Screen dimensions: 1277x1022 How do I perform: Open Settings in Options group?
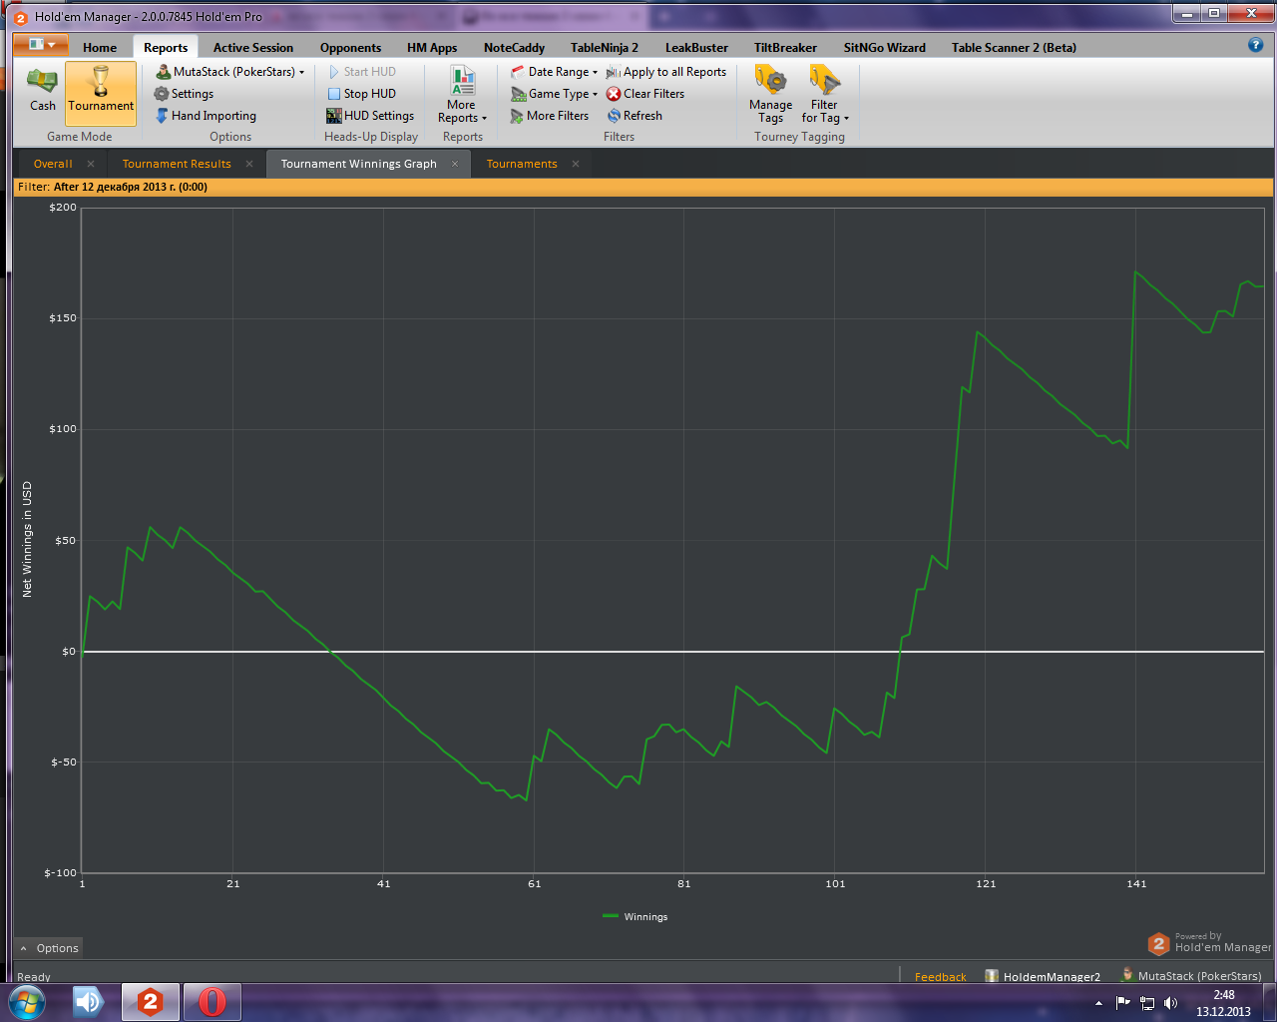click(x=185, y=94)
